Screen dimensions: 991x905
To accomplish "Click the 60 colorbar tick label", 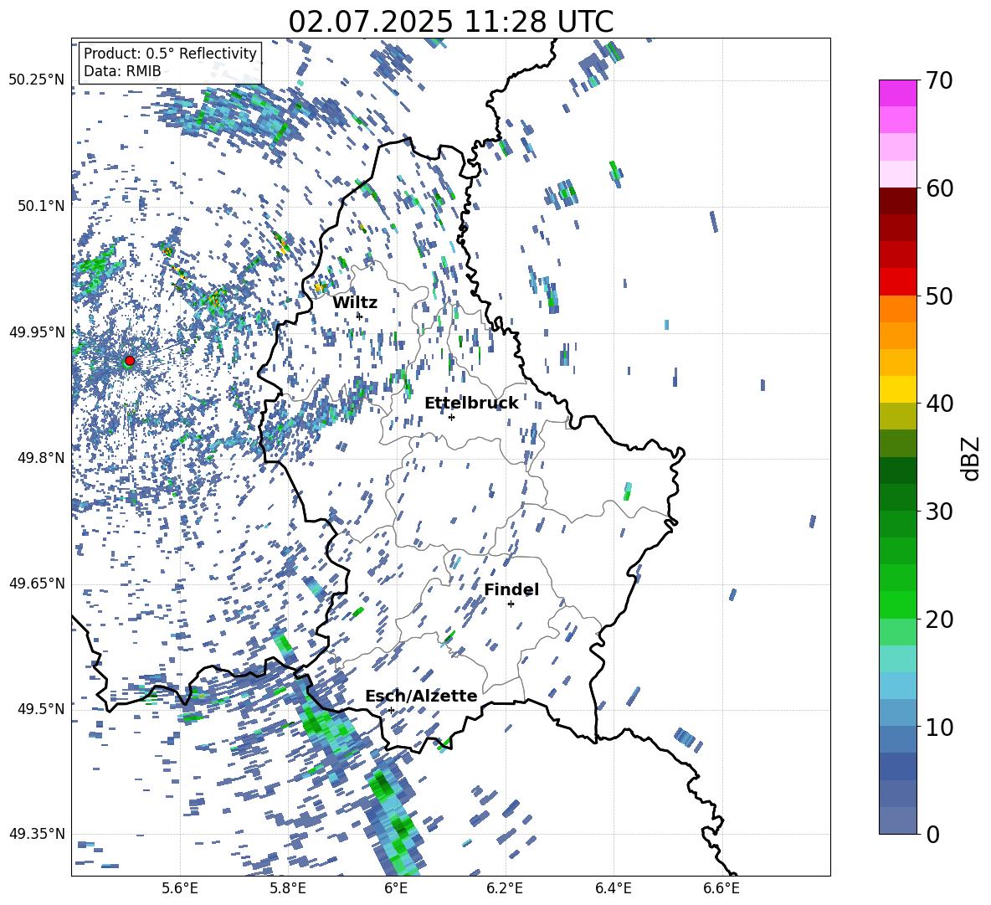I will [x=939, y=188].
